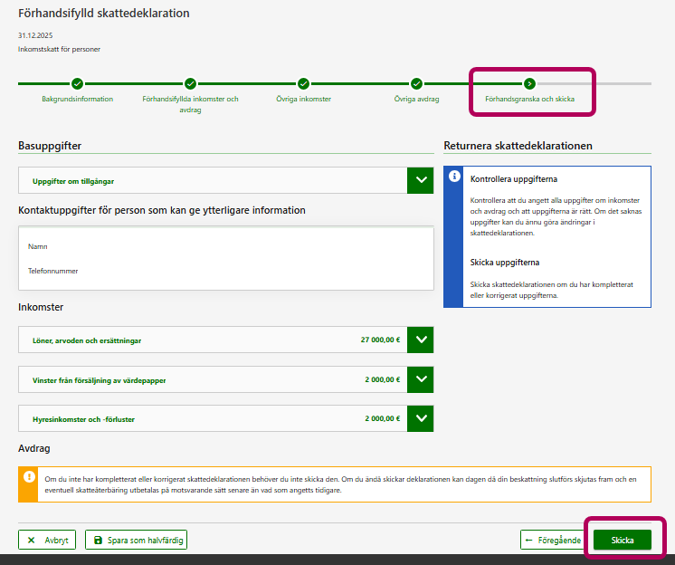Click the Förhandsifyllda inkomster step checkmark icon

pyautogui.click(x=190, y=84)
